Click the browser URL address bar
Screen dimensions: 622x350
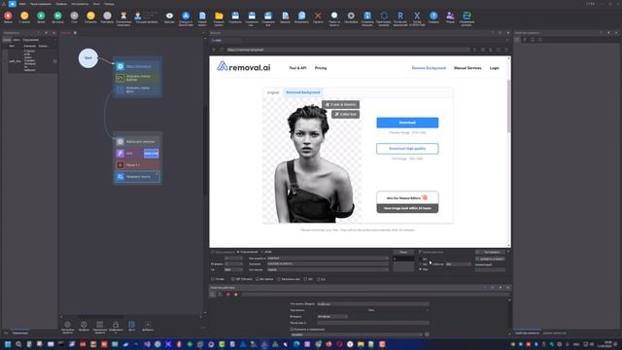click(348, 50)
